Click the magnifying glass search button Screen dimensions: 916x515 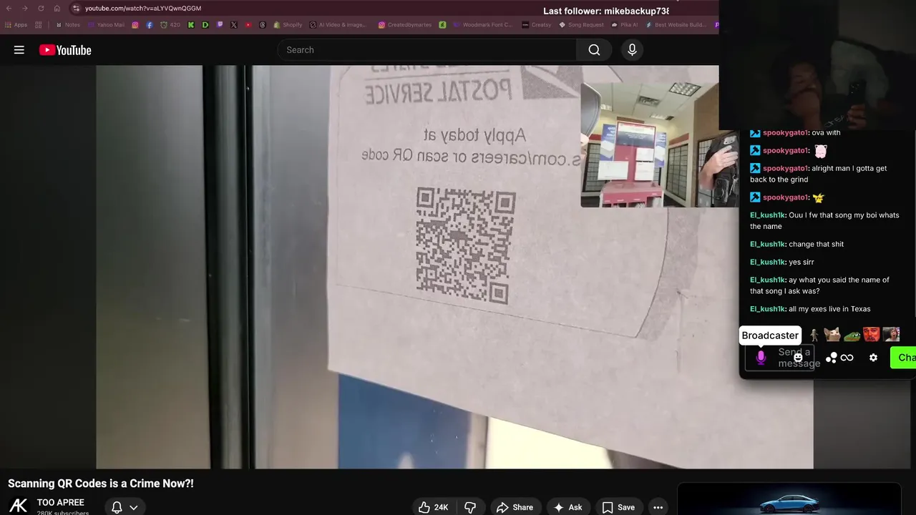(594, 50)
